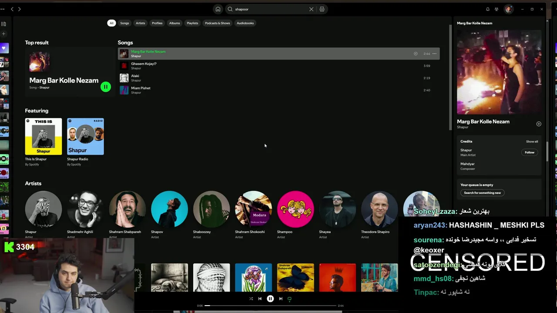Click the main results vertical scrollbar
This screenshot has width=557, height=313.
pyautogui.click(x=450, y=77)
